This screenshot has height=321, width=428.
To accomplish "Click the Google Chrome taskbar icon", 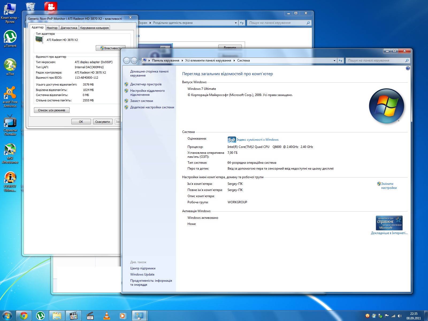I will tap(24, 316).
